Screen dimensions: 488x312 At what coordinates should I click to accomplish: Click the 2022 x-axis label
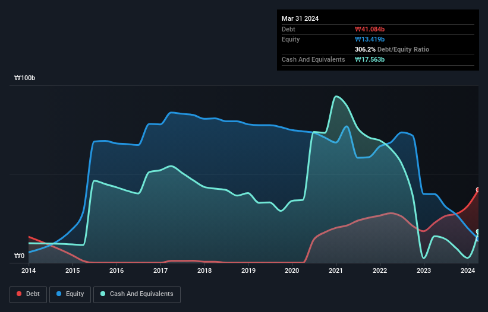380,270
